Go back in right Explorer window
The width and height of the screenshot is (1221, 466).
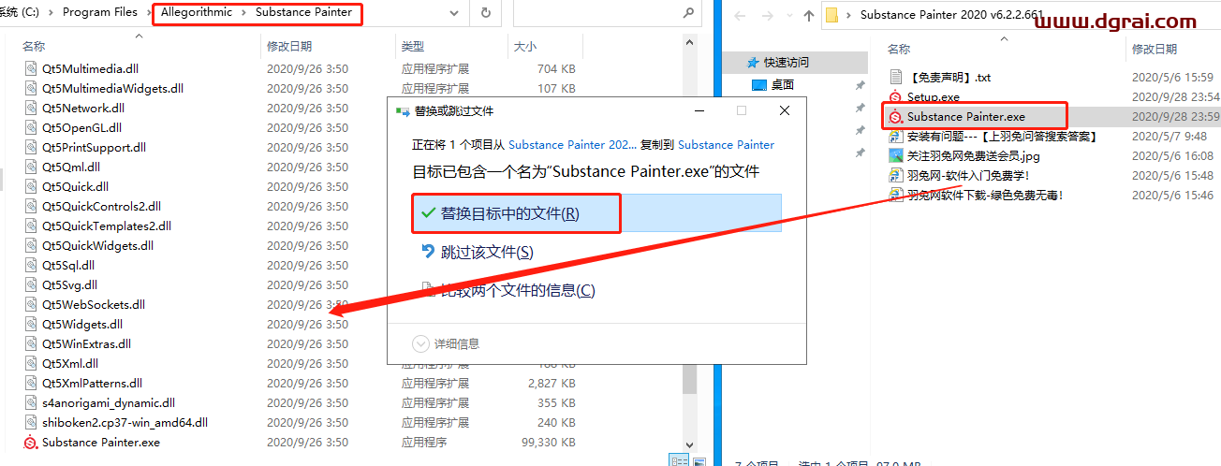(x=739, y=15)
